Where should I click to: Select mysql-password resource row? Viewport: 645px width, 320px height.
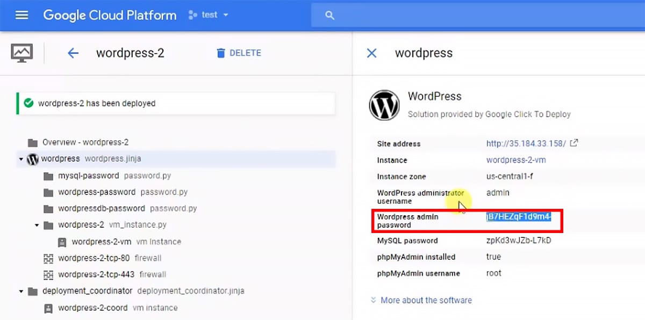176,176
